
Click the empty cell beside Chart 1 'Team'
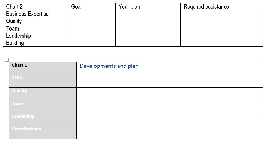pos(170,106)
